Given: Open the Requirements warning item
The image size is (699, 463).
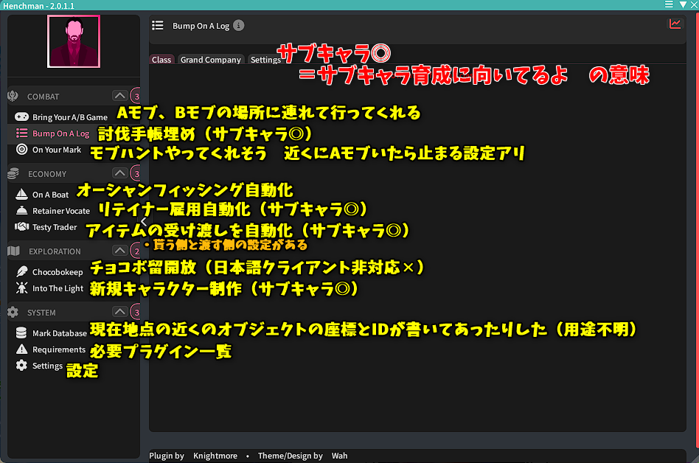Looking at the screenshot, I should 58,349.
